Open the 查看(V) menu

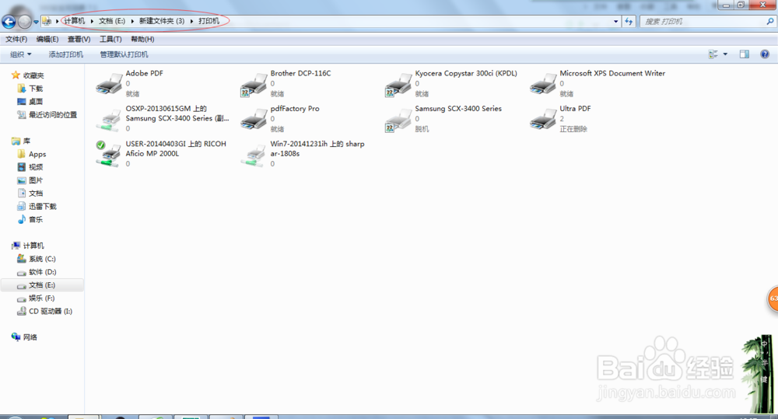pyautogui.click(x=79, y=39)
